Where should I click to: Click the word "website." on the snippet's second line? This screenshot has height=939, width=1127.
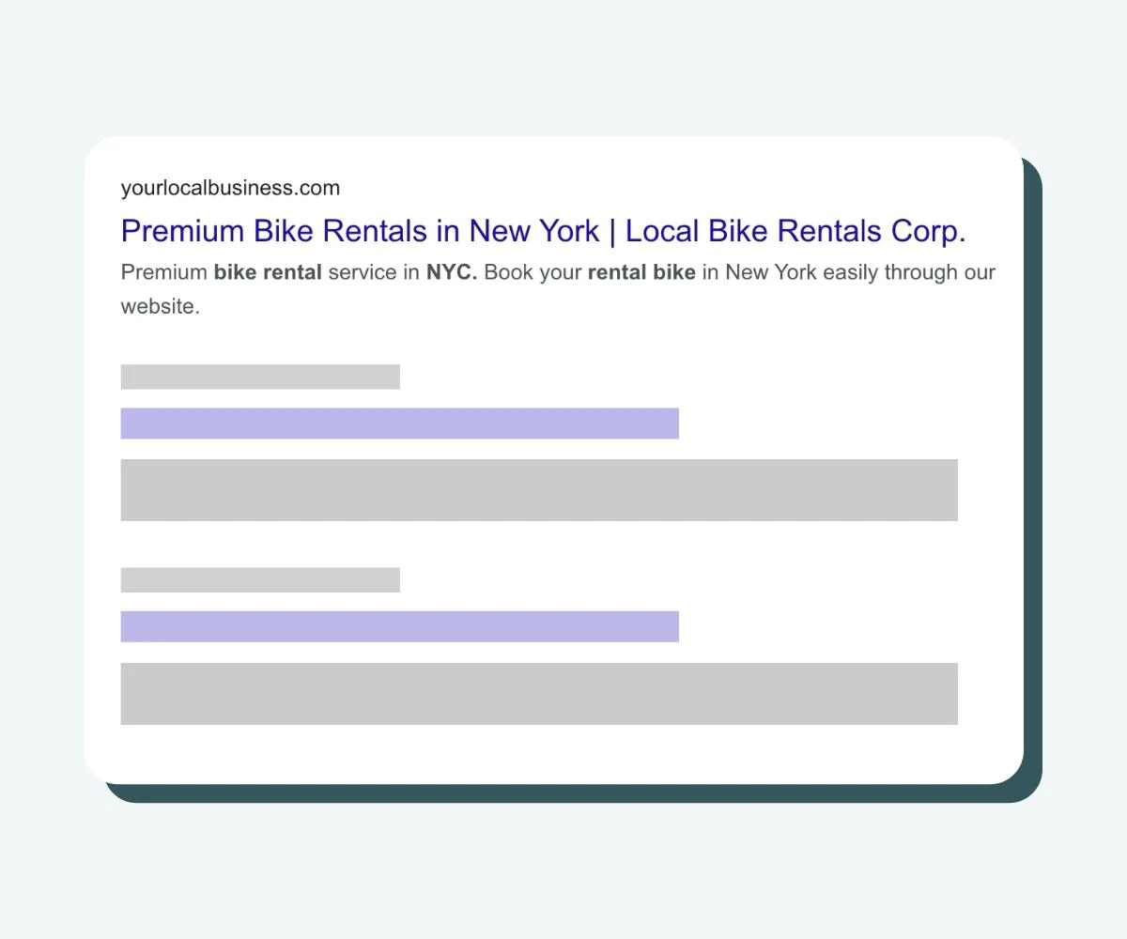click(x=161, y=306)
